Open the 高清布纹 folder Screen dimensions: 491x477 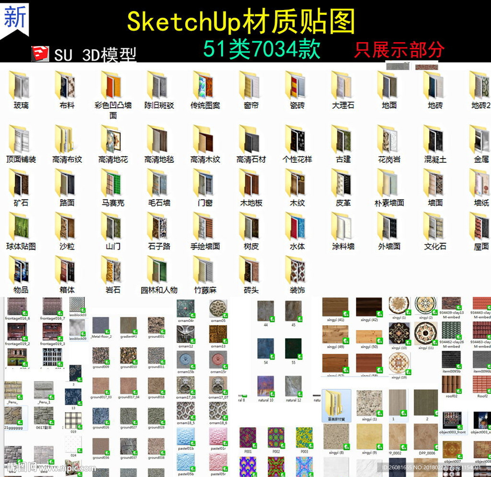[x=66, y=139]
